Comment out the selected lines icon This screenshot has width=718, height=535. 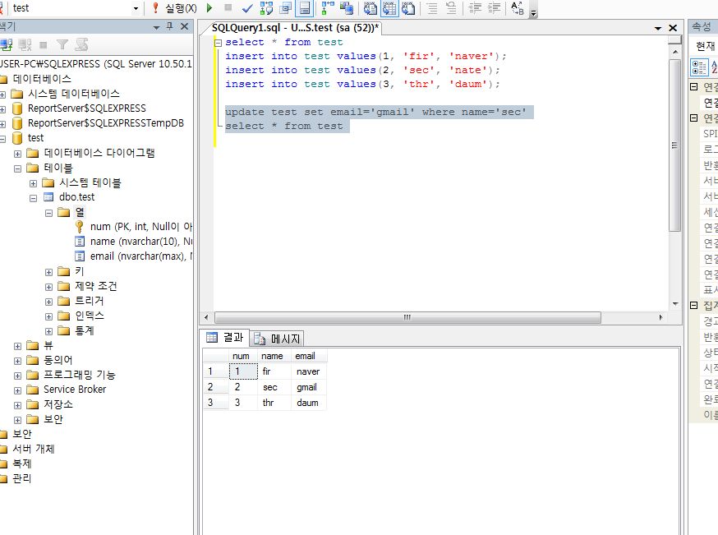point(432,7)
